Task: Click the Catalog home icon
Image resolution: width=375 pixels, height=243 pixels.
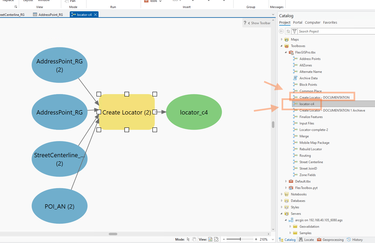Action: [x=288, y=31]
